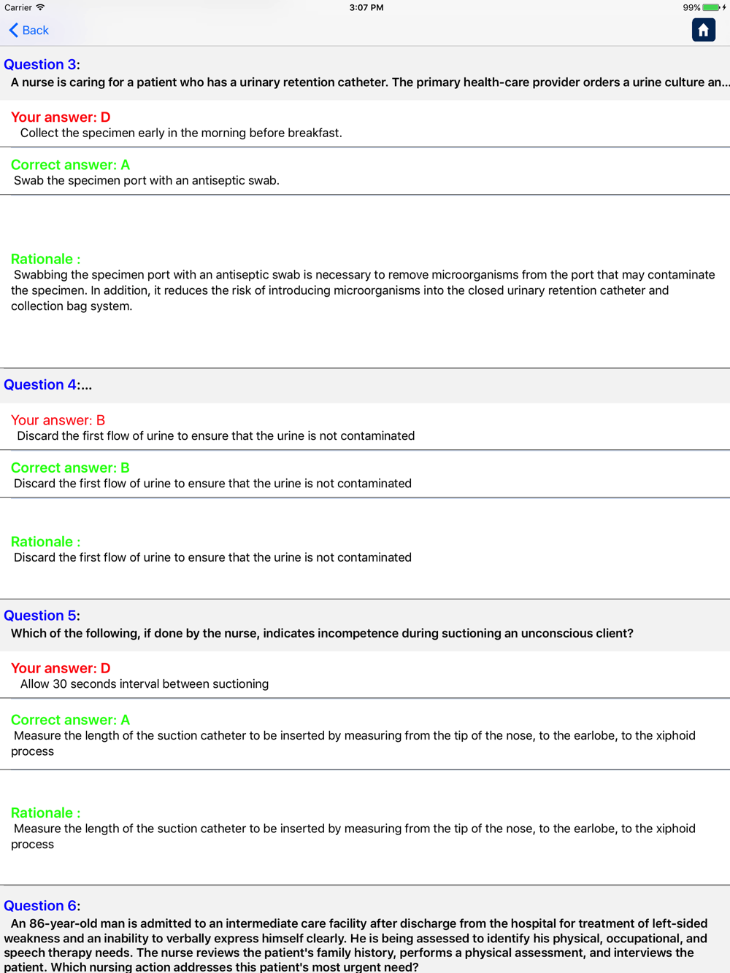
Task: Select the Question 4 Rationale label
Action: 46,541
